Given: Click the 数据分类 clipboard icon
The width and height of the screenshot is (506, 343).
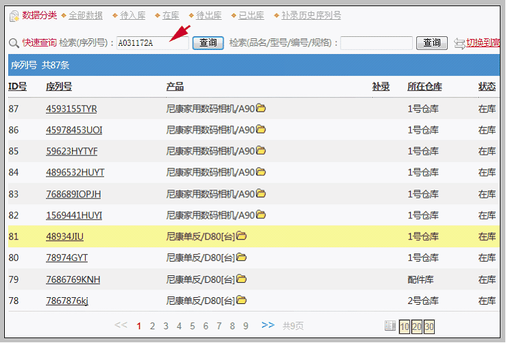Looking at the screenshot, I should tap(14, 16).
